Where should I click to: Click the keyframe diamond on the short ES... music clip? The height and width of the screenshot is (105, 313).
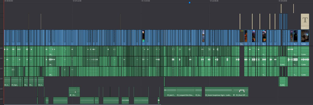pos(70,95)
